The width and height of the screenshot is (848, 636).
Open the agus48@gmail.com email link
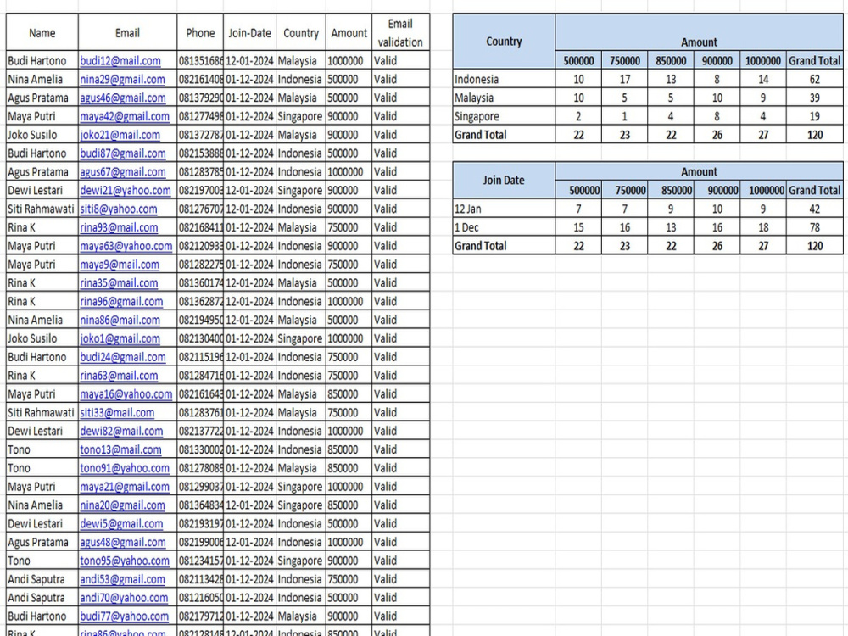click(x=123, y=543)
